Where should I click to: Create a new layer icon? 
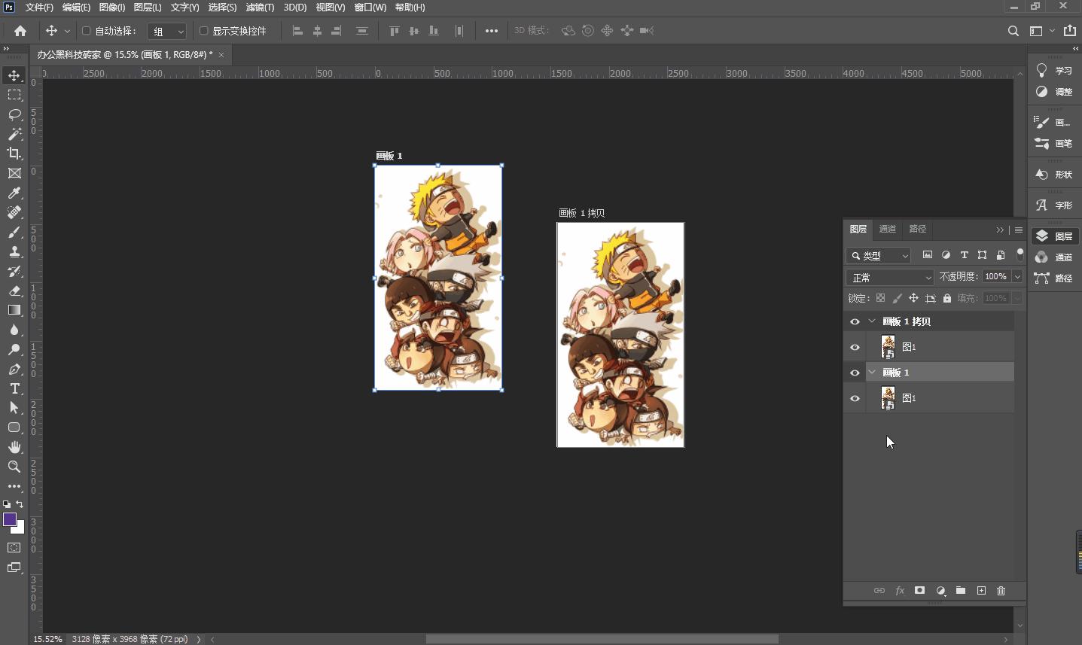(x=981, y=591)
